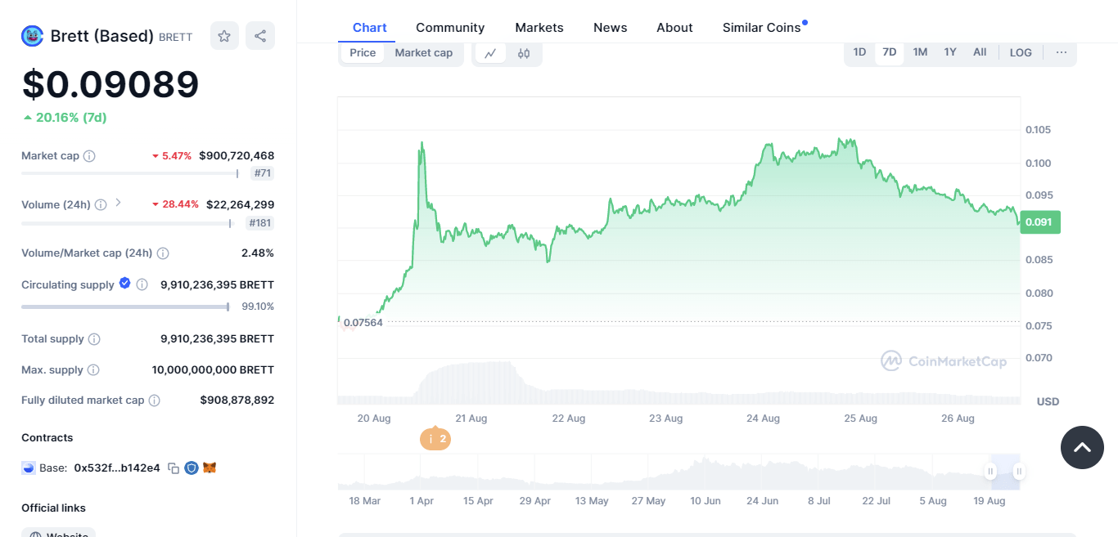Click the Brett (Based) coin name
1118x537 pixels.
(x=102, y=36)
